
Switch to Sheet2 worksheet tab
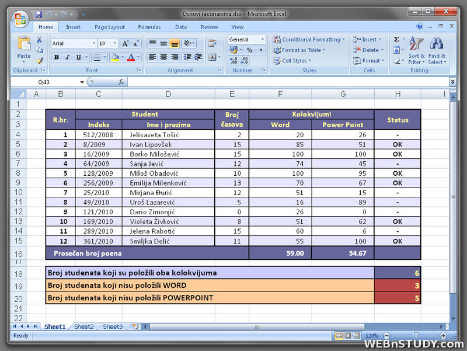click(83, 326)
